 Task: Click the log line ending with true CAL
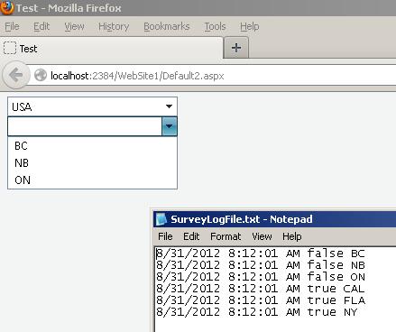(261, 289)
